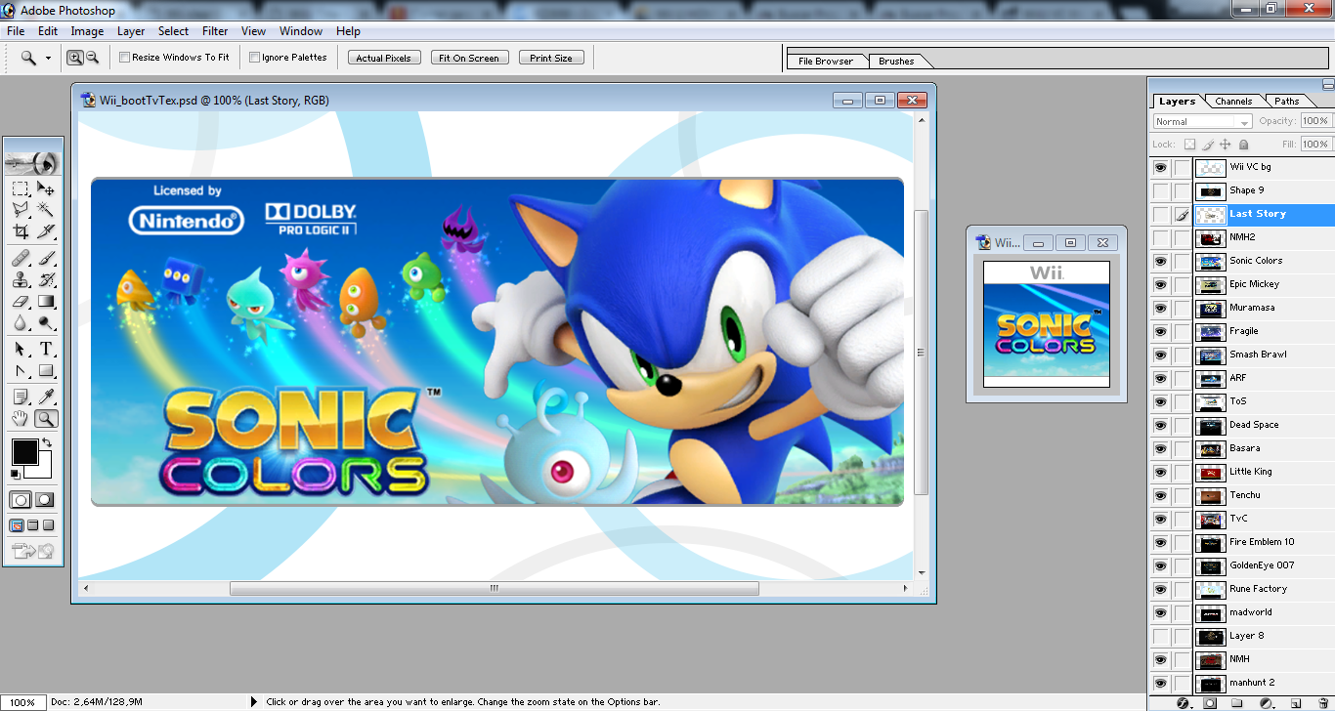Select the Gradient tool

pyautogui.click(x=46, y=302)
